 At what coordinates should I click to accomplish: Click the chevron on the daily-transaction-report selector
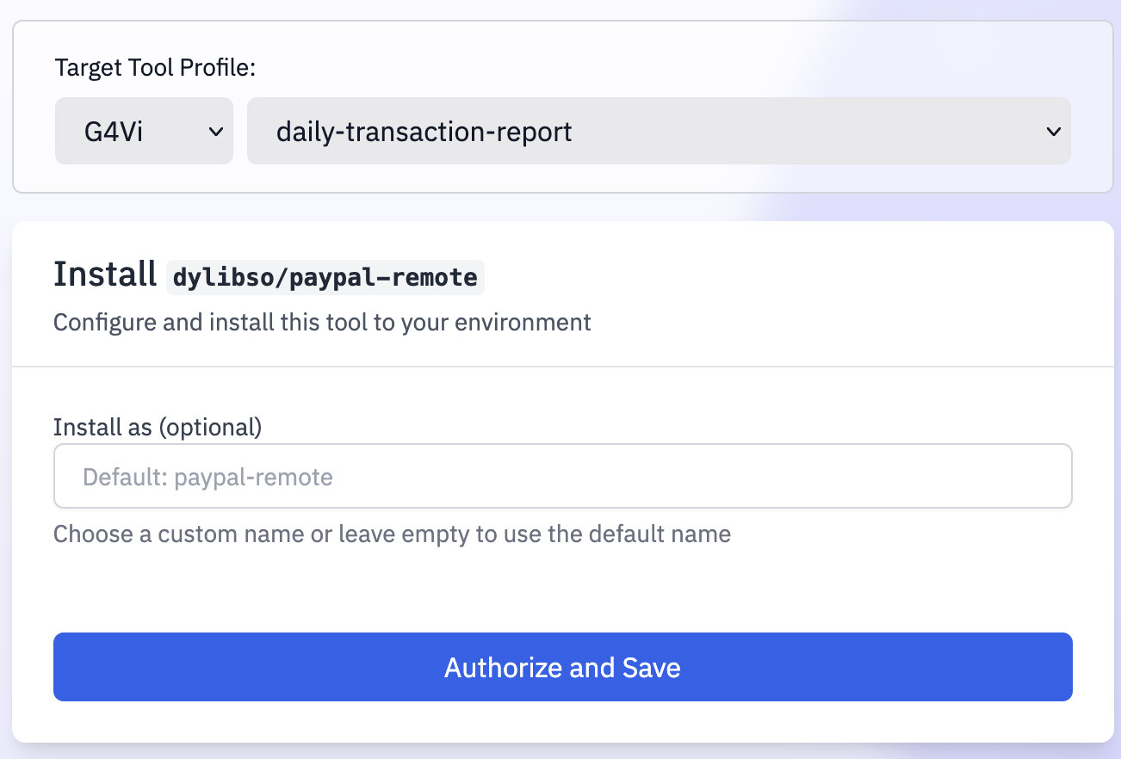[x=1052, y=132]
